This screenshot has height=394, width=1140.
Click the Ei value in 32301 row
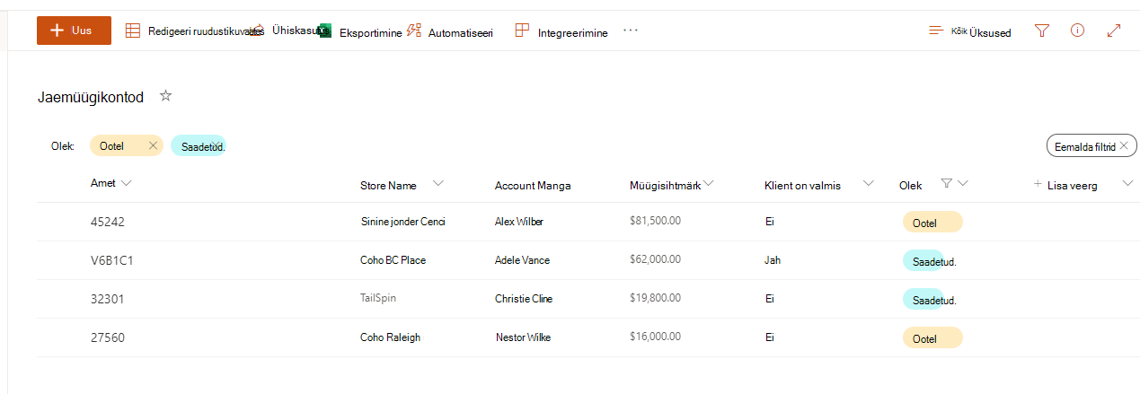(770, 299)
